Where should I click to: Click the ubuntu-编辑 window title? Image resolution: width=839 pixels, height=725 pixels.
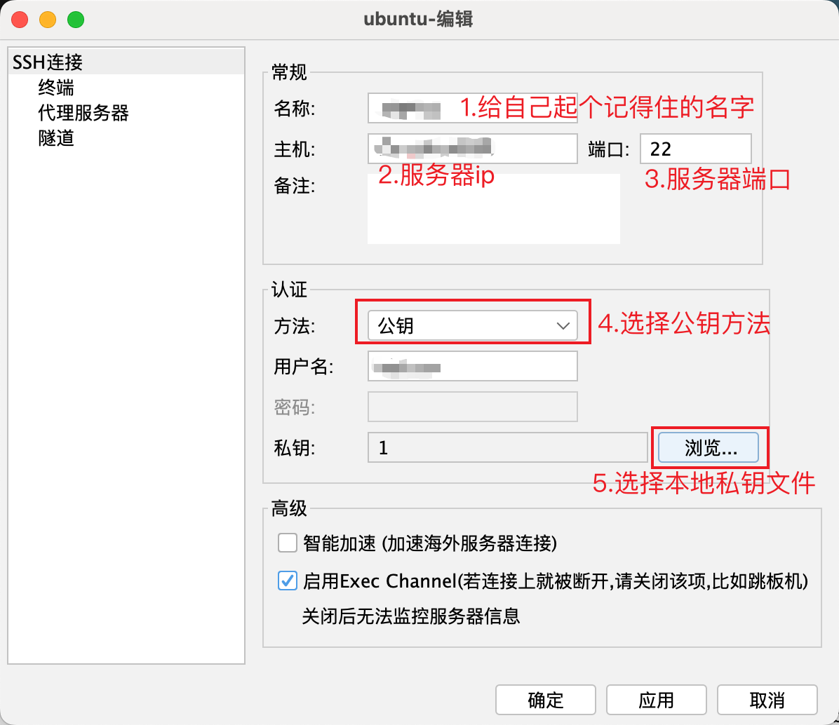click(x=418, y=19)
